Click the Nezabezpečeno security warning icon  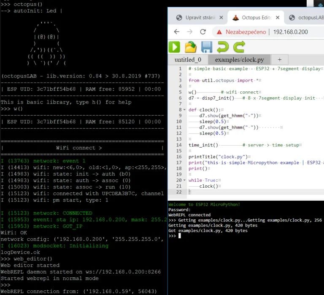pyautogui.click(x=219, y=32)
